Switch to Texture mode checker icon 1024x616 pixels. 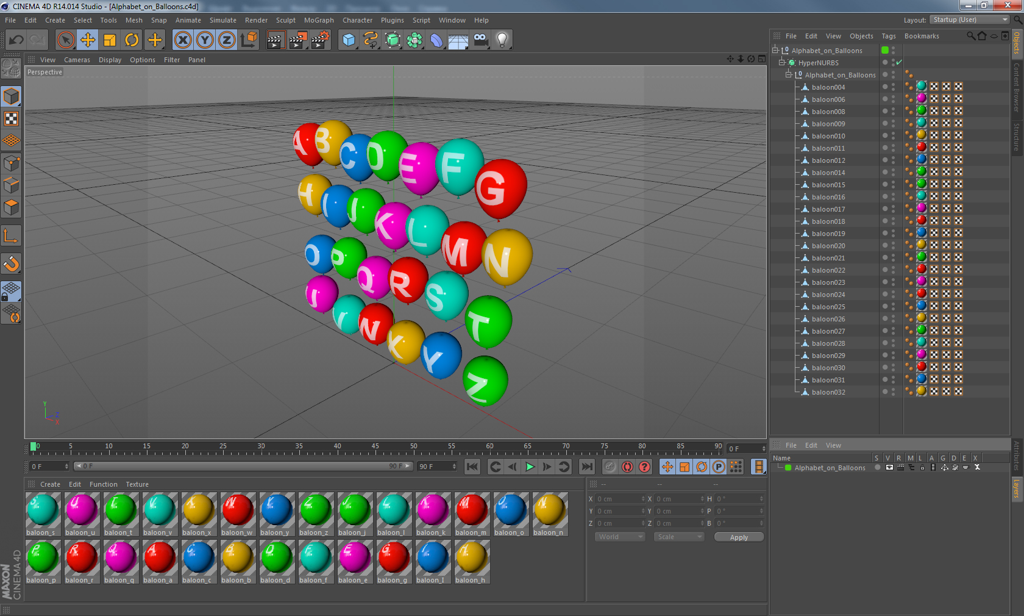click(11, 119)
